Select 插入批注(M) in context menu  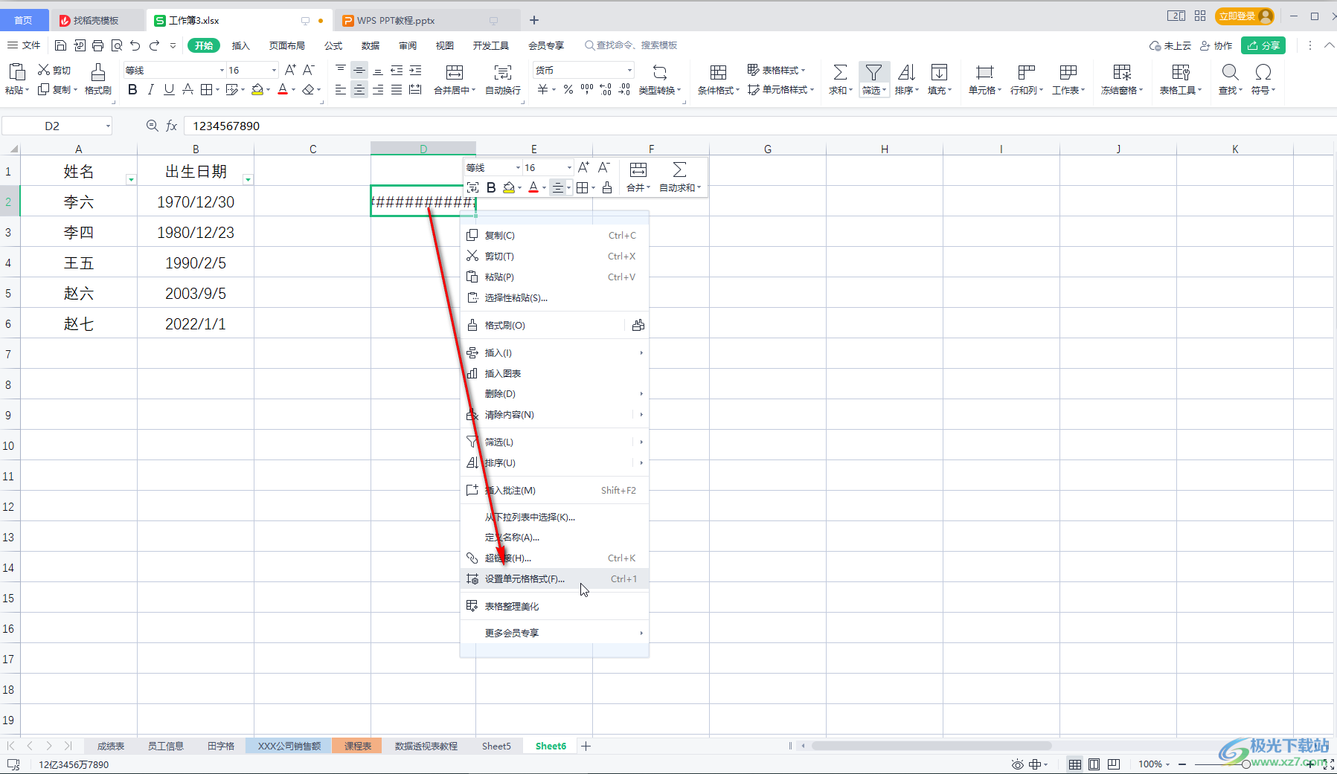554,491
